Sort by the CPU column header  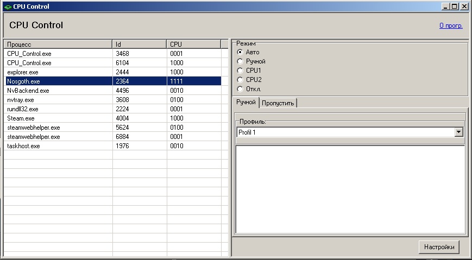194,44
